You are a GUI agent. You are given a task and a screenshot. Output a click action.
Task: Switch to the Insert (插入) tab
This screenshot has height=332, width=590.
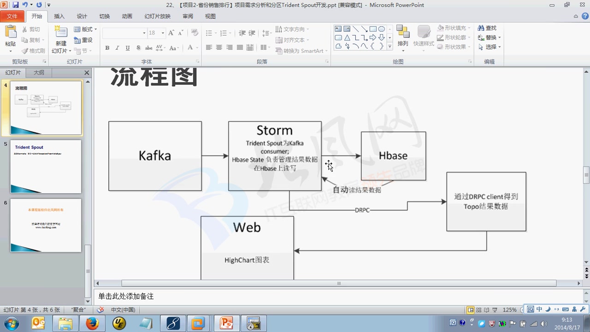[x=59, y=16]
